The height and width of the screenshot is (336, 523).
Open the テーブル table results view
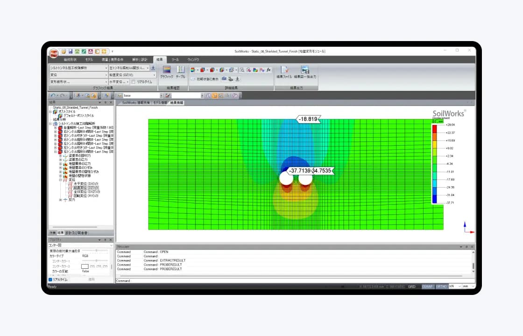[180, 72]
